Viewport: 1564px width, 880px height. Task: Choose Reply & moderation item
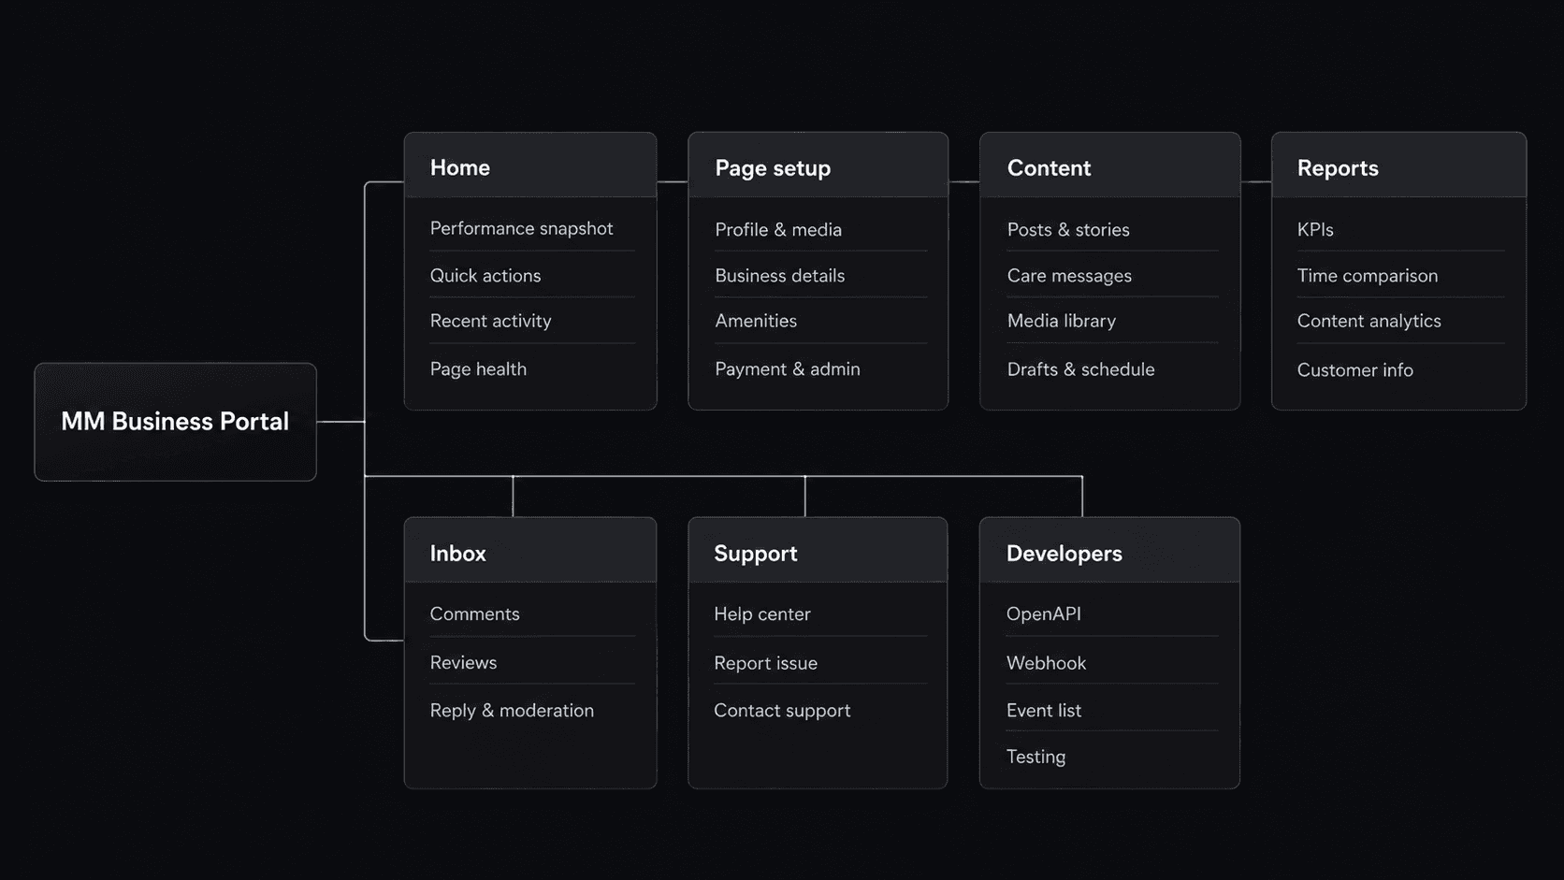(512, 710)
